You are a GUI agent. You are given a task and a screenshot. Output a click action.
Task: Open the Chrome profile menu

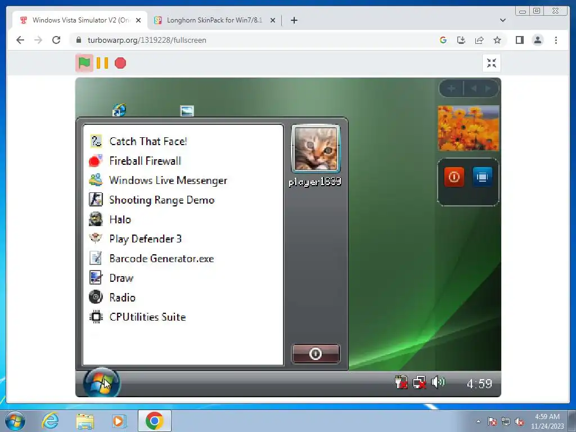tap(537, 40)
